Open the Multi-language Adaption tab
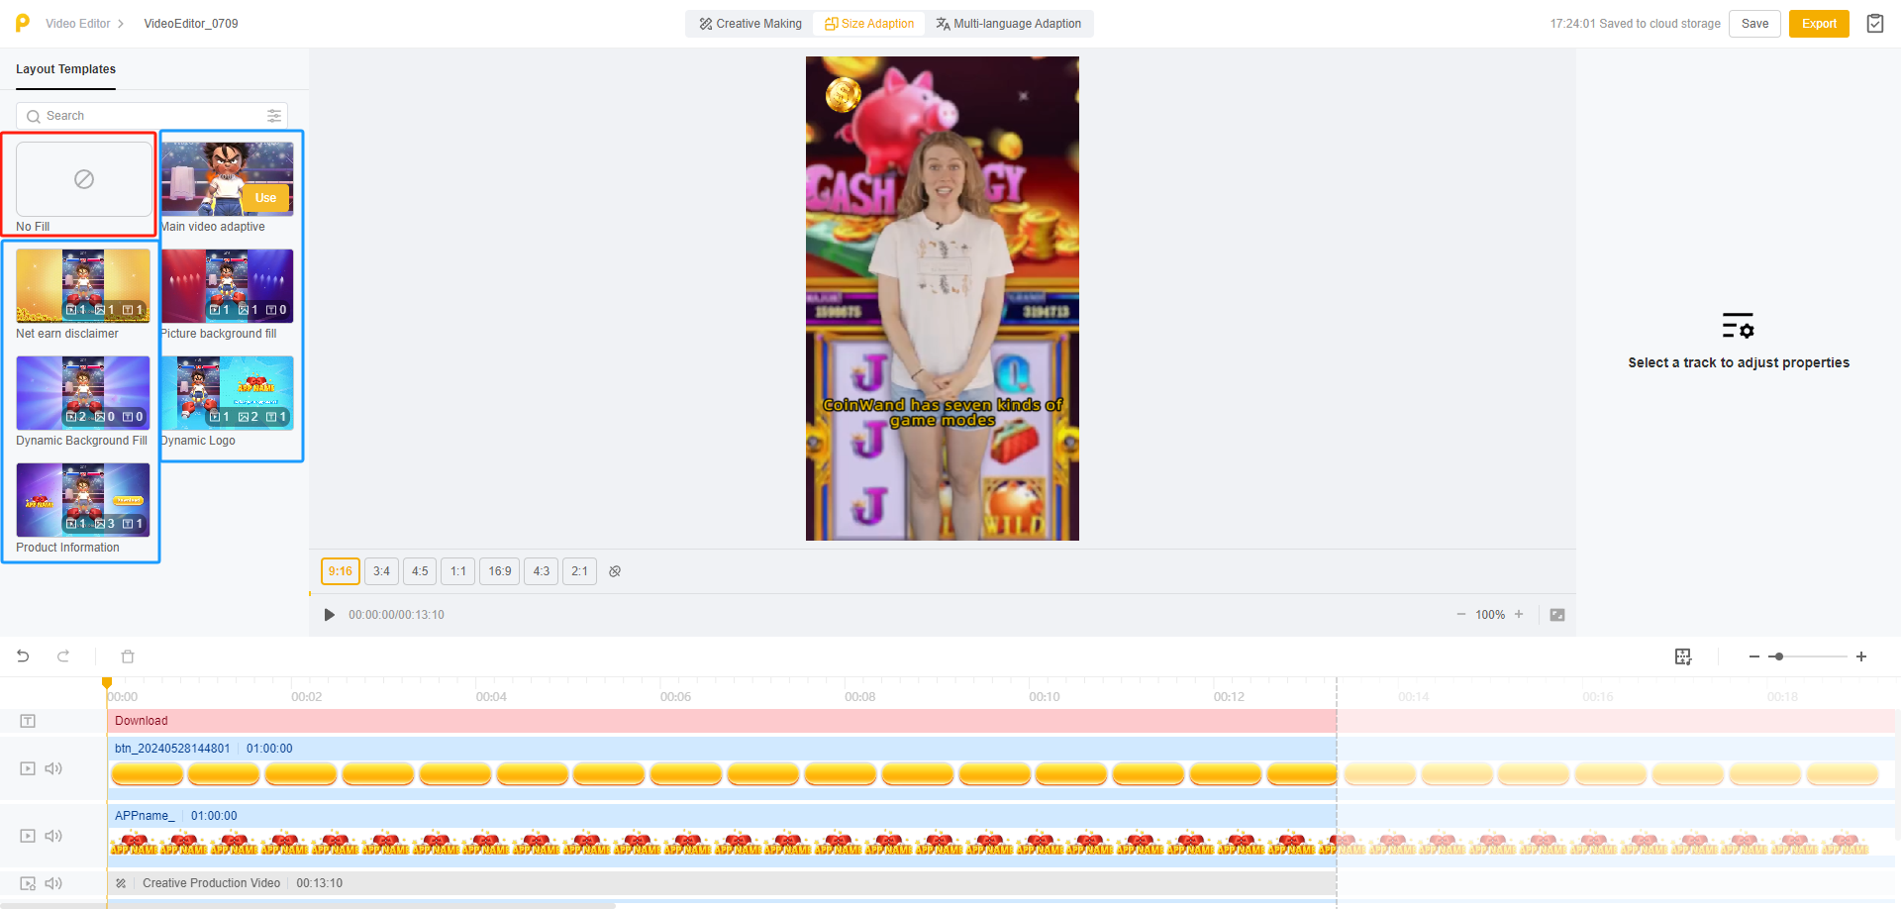 (1008, 24)
